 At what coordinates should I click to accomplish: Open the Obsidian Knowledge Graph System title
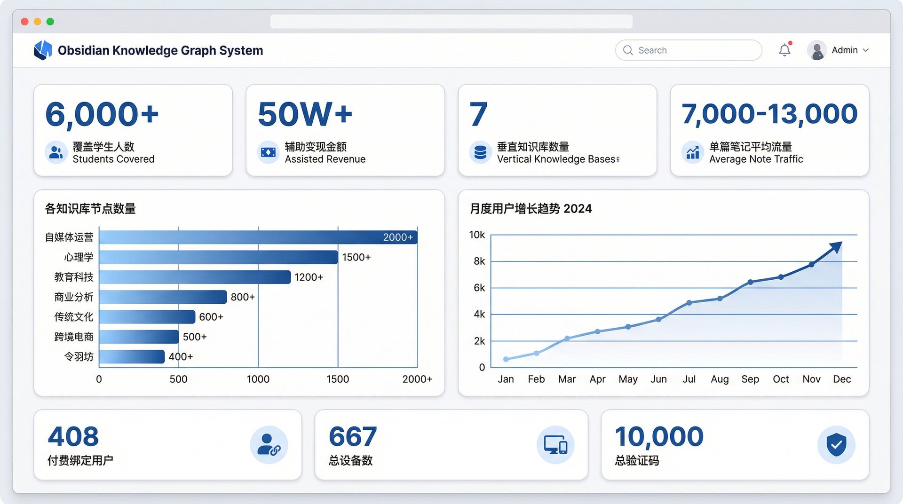[160, 50]
